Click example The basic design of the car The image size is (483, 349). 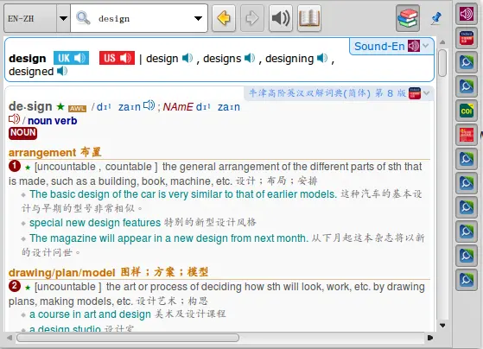pos(183,194)
